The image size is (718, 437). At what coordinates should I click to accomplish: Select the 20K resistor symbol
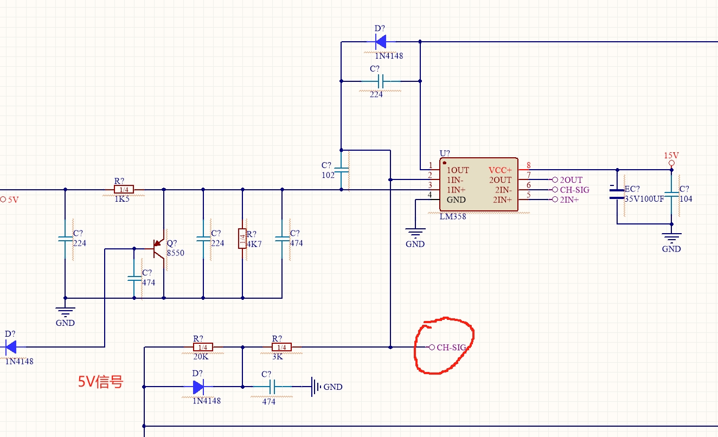tap(203, 347)
